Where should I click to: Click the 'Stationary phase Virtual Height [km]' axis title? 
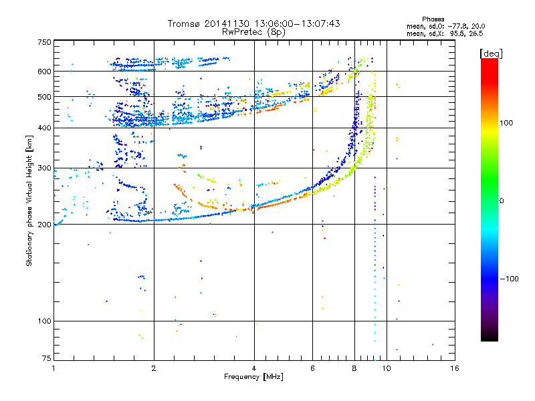pos(29,200)
